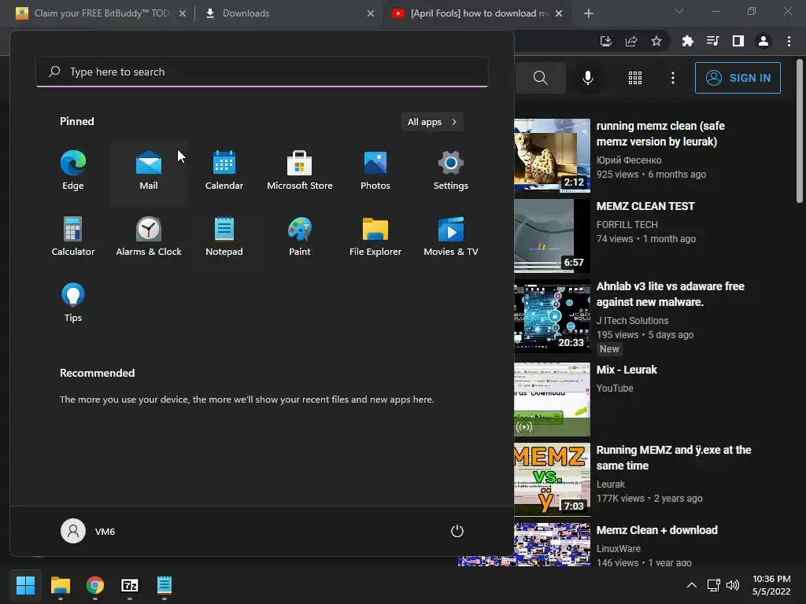Screen dimensions: 806x604
Task: Launch the Calculator app
Action: point(73,238)
